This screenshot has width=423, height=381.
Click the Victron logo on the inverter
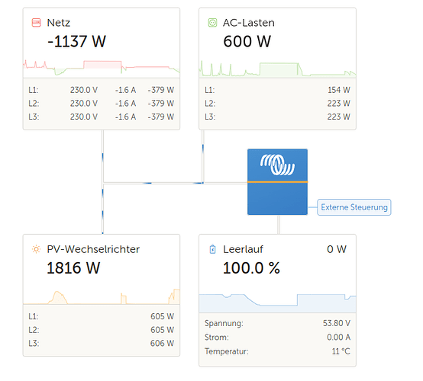point(277,165)
